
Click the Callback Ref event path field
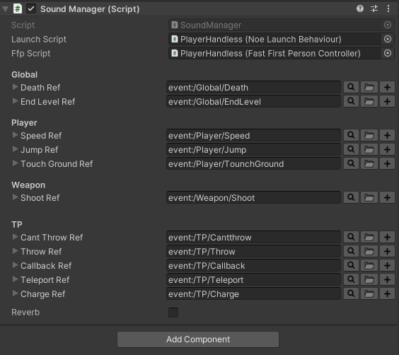[x=253, y=265]
